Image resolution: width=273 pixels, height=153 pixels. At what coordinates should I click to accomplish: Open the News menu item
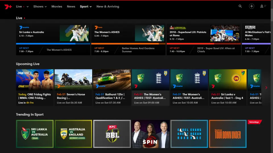coord(71,7)
